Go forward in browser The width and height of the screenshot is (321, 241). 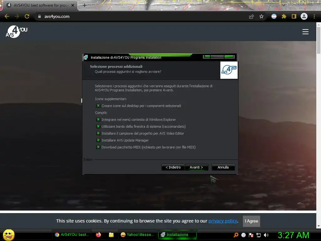(17, 16)
